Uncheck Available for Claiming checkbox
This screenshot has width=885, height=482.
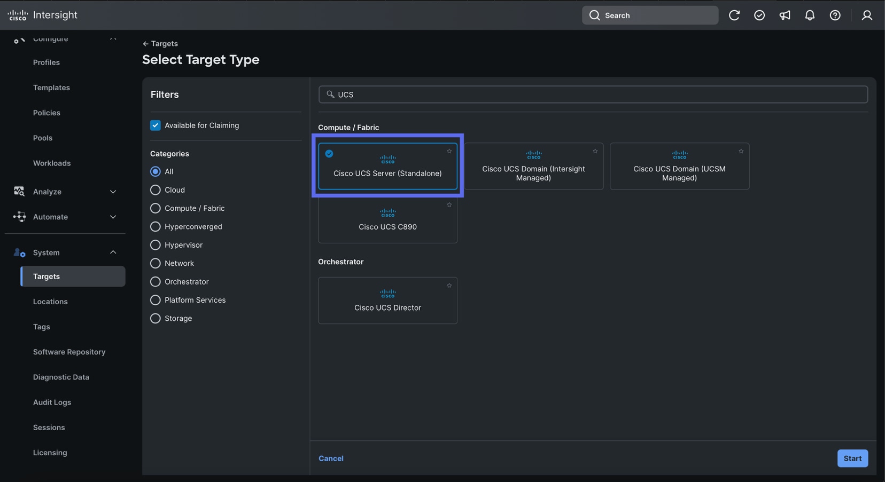[156, 125]
